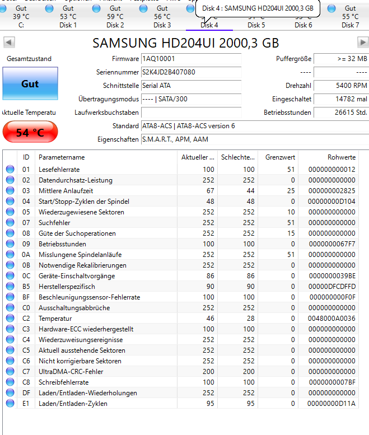The width and height of the screenshot is (369, 435).
Task: Select raw value 0048000A0036
Action: 331,319
